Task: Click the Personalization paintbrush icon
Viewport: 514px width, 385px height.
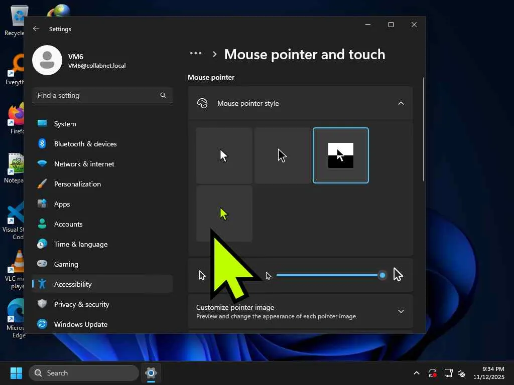Action: pyautogui.click(x=42, y=184)
